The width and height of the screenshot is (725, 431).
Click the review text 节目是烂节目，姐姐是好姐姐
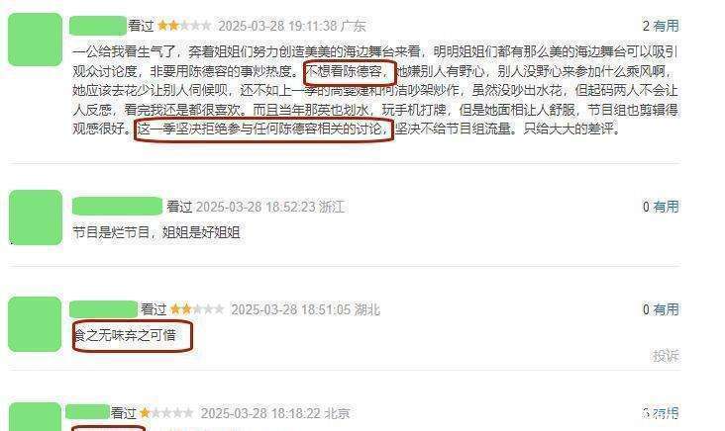point(156,232)
